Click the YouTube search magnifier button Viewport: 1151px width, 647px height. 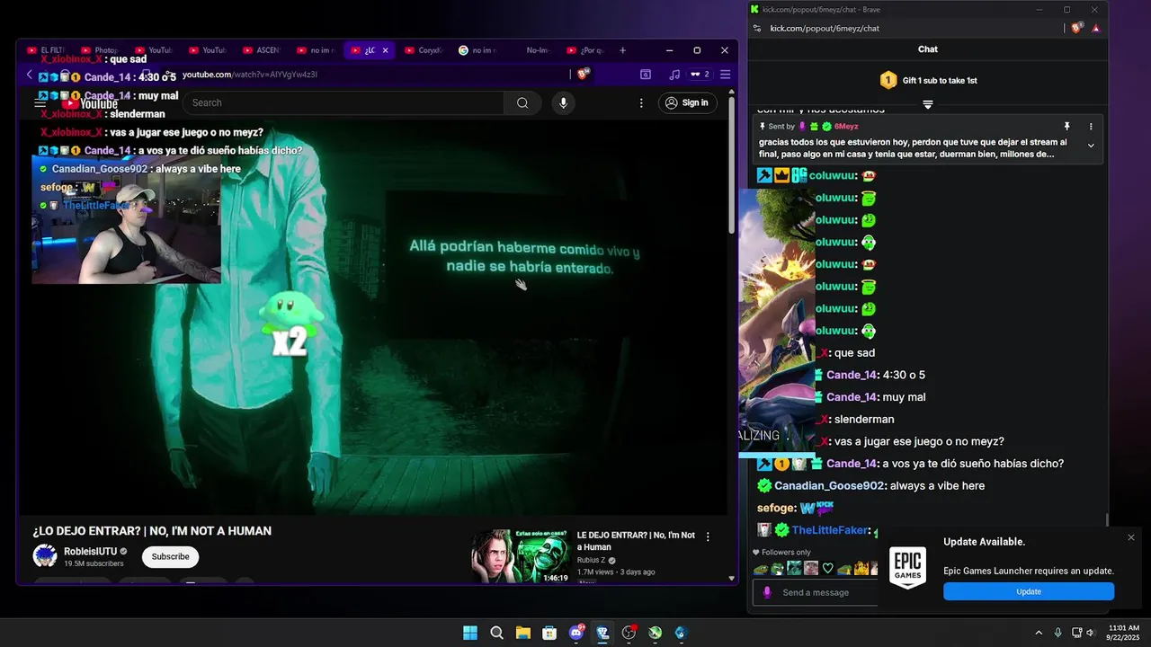[x=522, y=102]
